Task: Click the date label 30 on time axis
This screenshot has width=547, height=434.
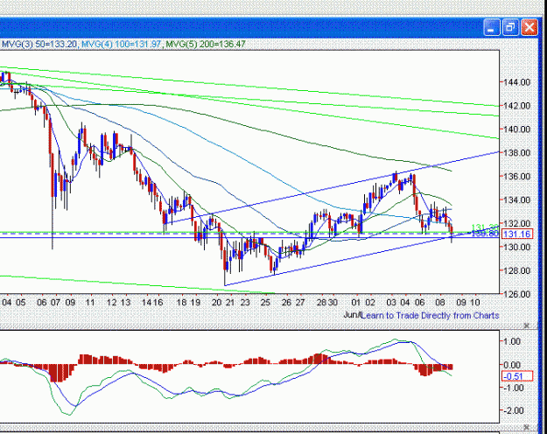Action: (x=333, y=302)
